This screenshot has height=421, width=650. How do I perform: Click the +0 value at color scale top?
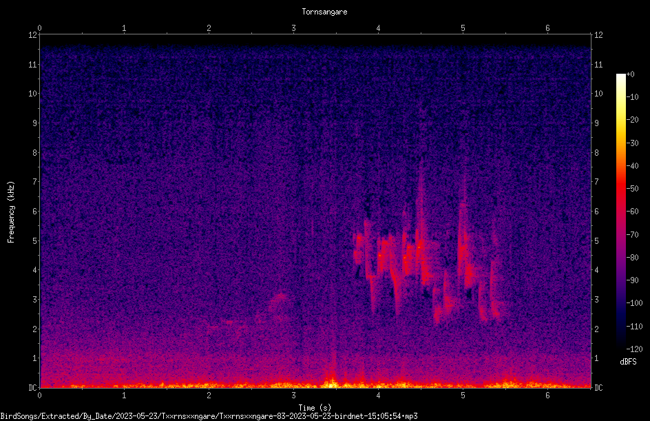click(x=631, y=74)
